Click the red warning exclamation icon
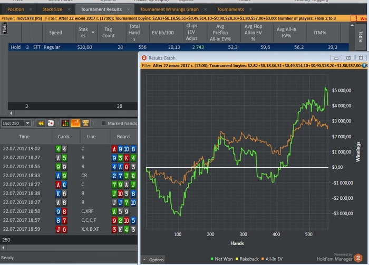The height and width of the screenshot is (265, 369). click(x=356, y=18)
